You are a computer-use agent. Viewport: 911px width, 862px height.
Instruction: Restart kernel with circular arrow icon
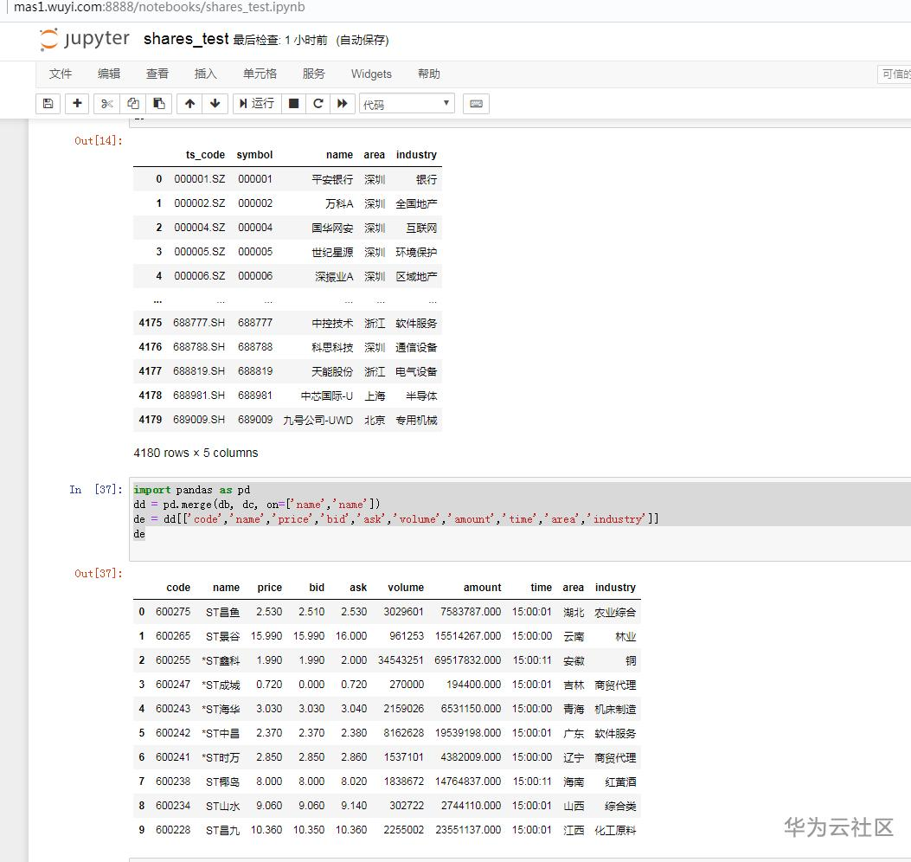coord(318,104)
